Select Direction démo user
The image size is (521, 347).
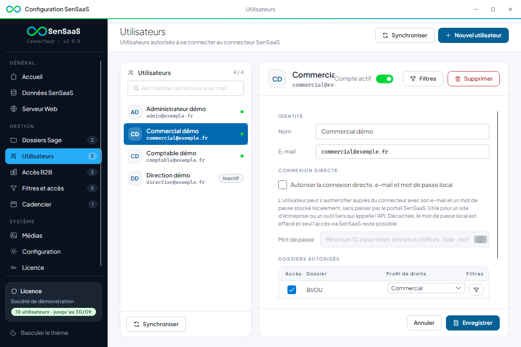pyautogui.click(x=186, y=178)
